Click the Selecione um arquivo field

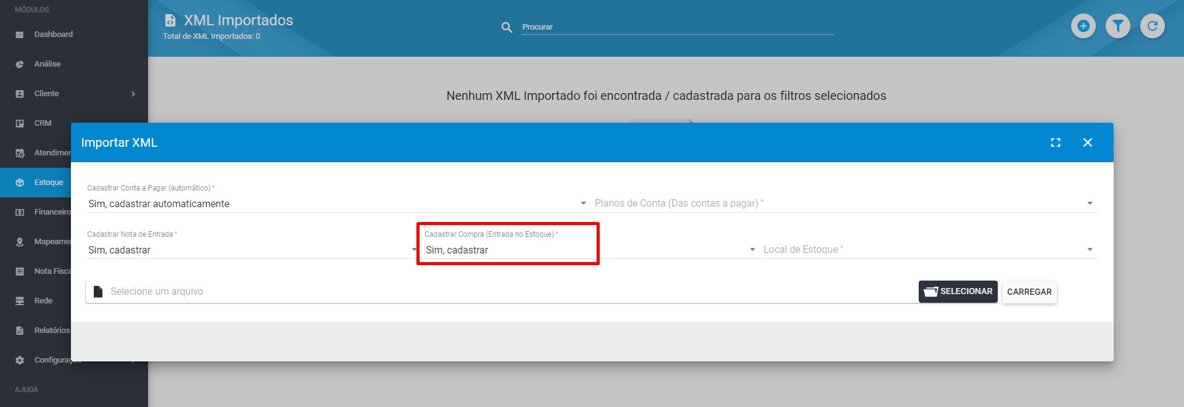(x=501, y=291)
